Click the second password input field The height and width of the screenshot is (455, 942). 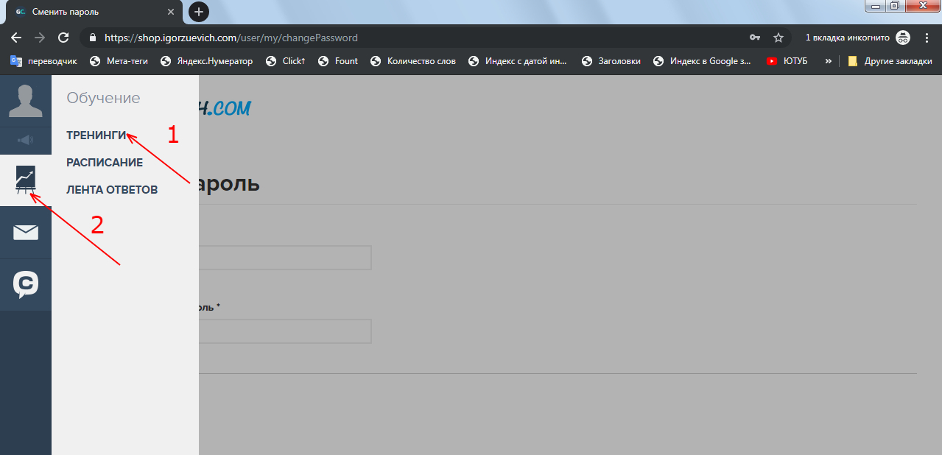point(285,331)
